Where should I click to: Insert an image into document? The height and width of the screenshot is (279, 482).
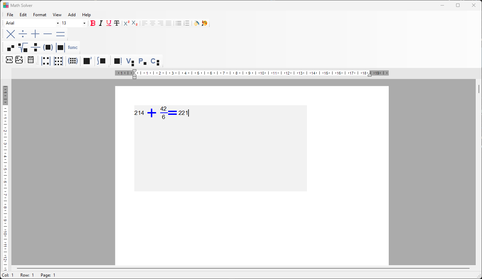click(19, 60)
